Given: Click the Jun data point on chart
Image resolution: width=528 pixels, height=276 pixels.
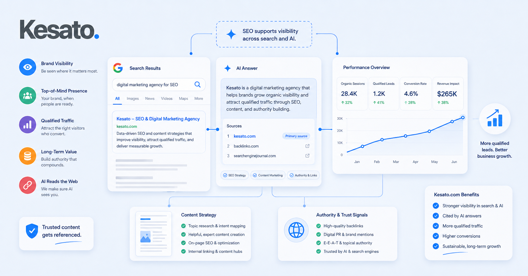Looking at the screenshot, I should (463, 117).
